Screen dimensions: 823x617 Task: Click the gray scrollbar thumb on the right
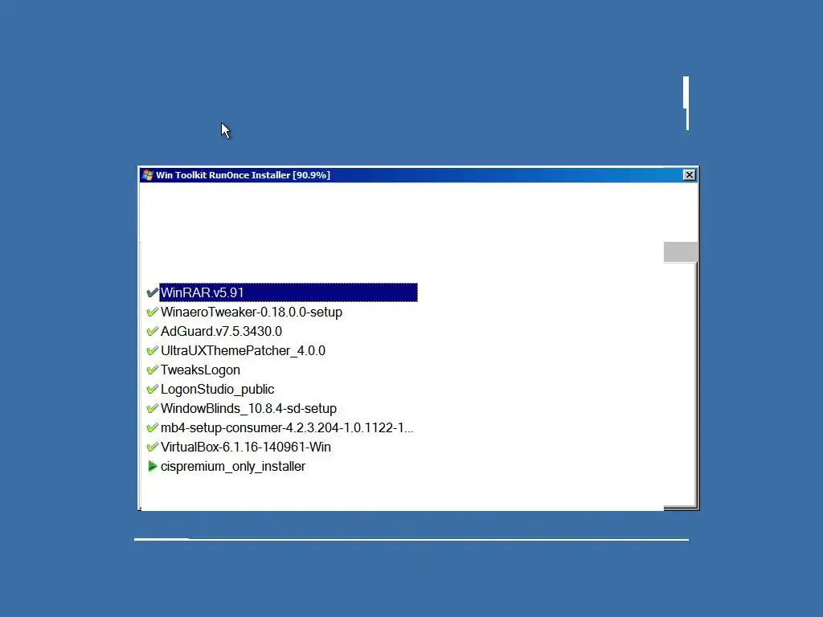(681, 251)
